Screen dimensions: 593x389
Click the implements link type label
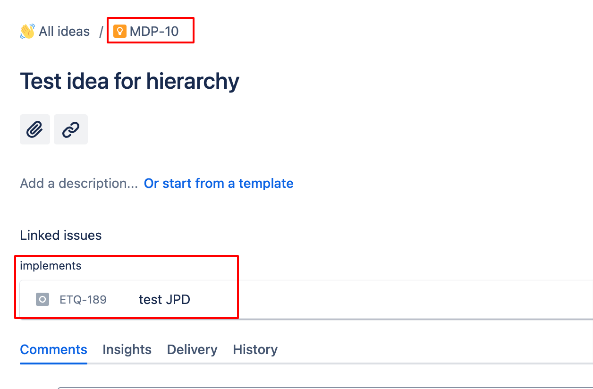51,266
